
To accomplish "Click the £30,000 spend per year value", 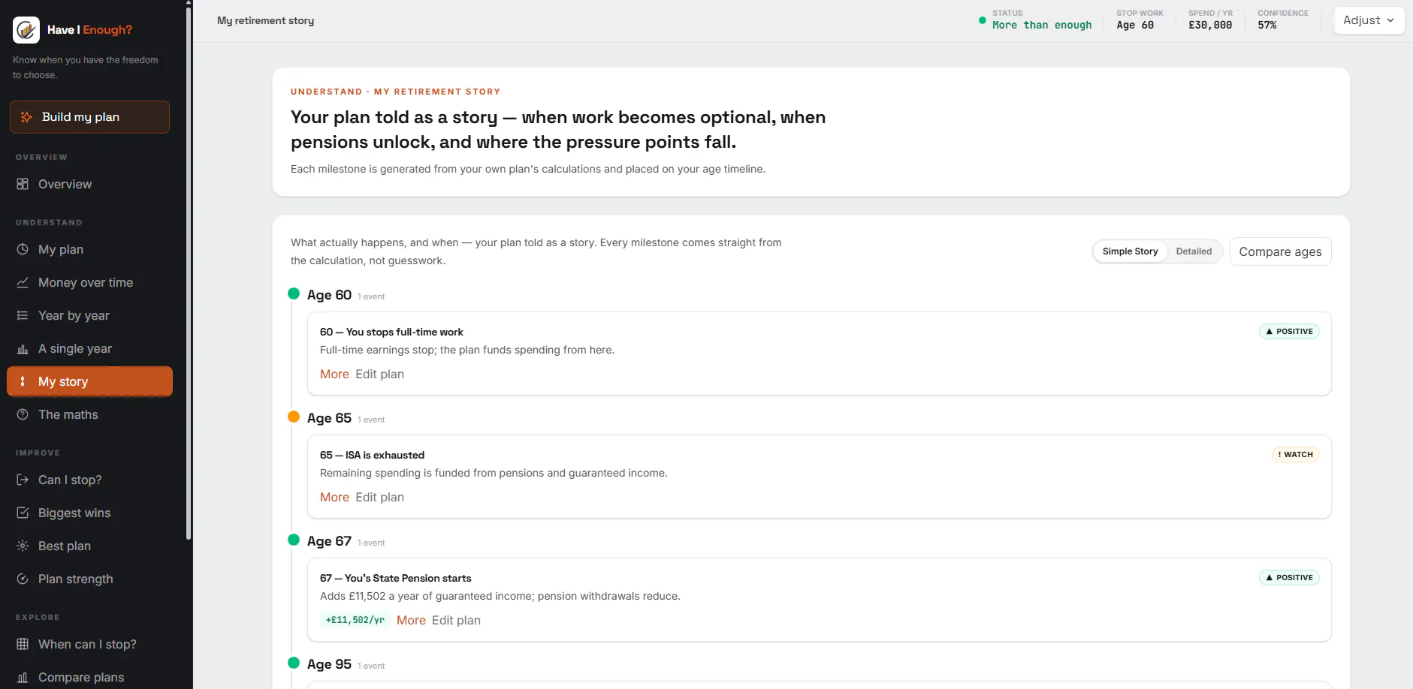I will point(1210,25).
